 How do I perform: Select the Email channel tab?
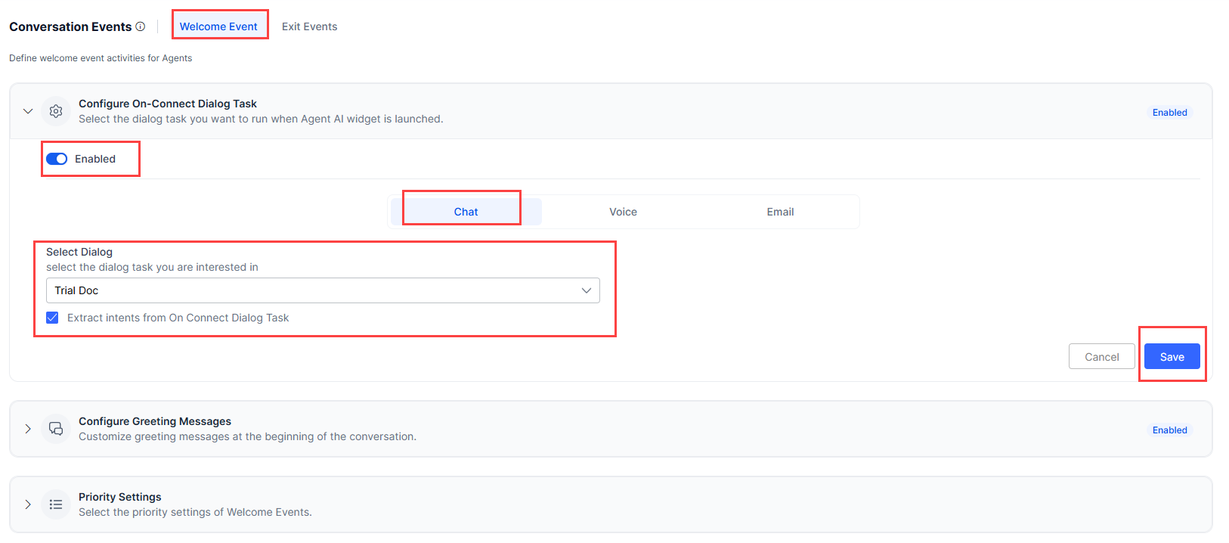(780, 212)
